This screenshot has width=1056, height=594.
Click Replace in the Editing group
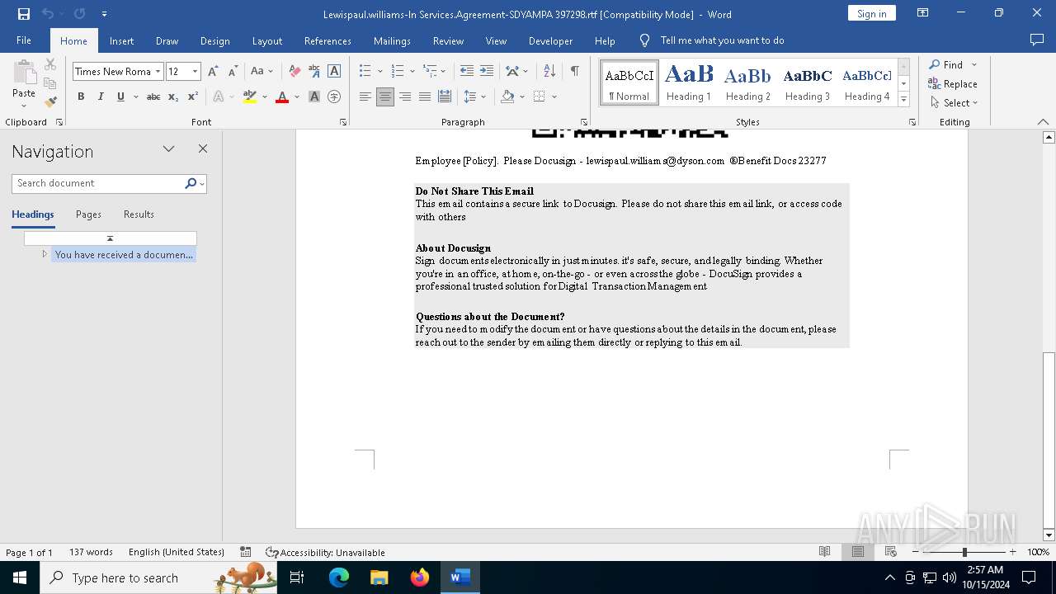coord(953,83)
